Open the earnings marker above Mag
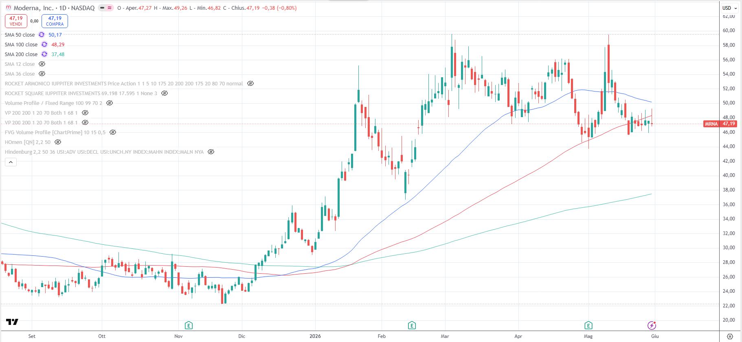This screenshot has width=742, height=342. [588, 325]
